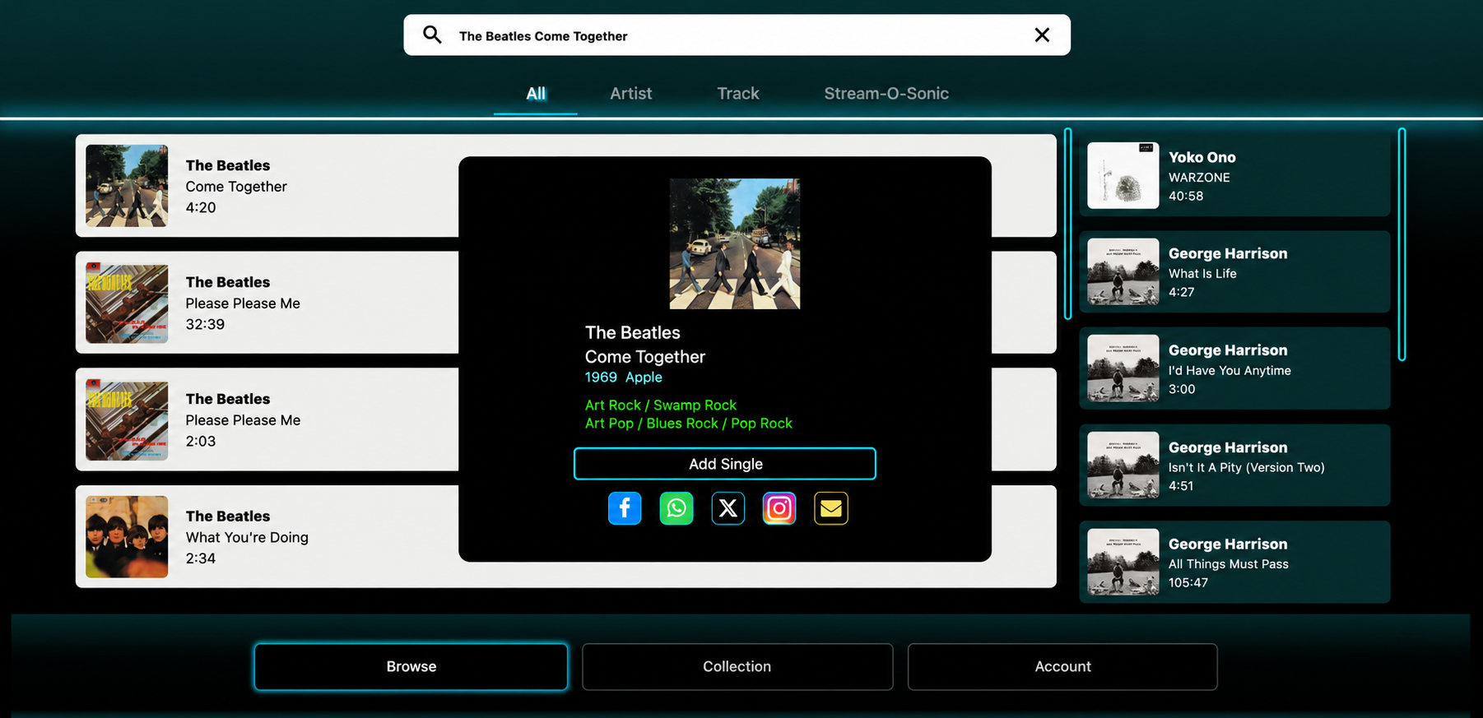The height and width of the screenshot is (718, 1483).
Task: Click the "Apple" label name in popup
Action: point(644,378)
